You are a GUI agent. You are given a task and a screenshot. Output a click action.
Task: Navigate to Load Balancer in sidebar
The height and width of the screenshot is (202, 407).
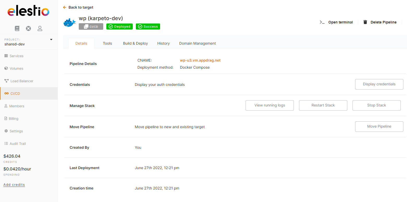[22, 81]
